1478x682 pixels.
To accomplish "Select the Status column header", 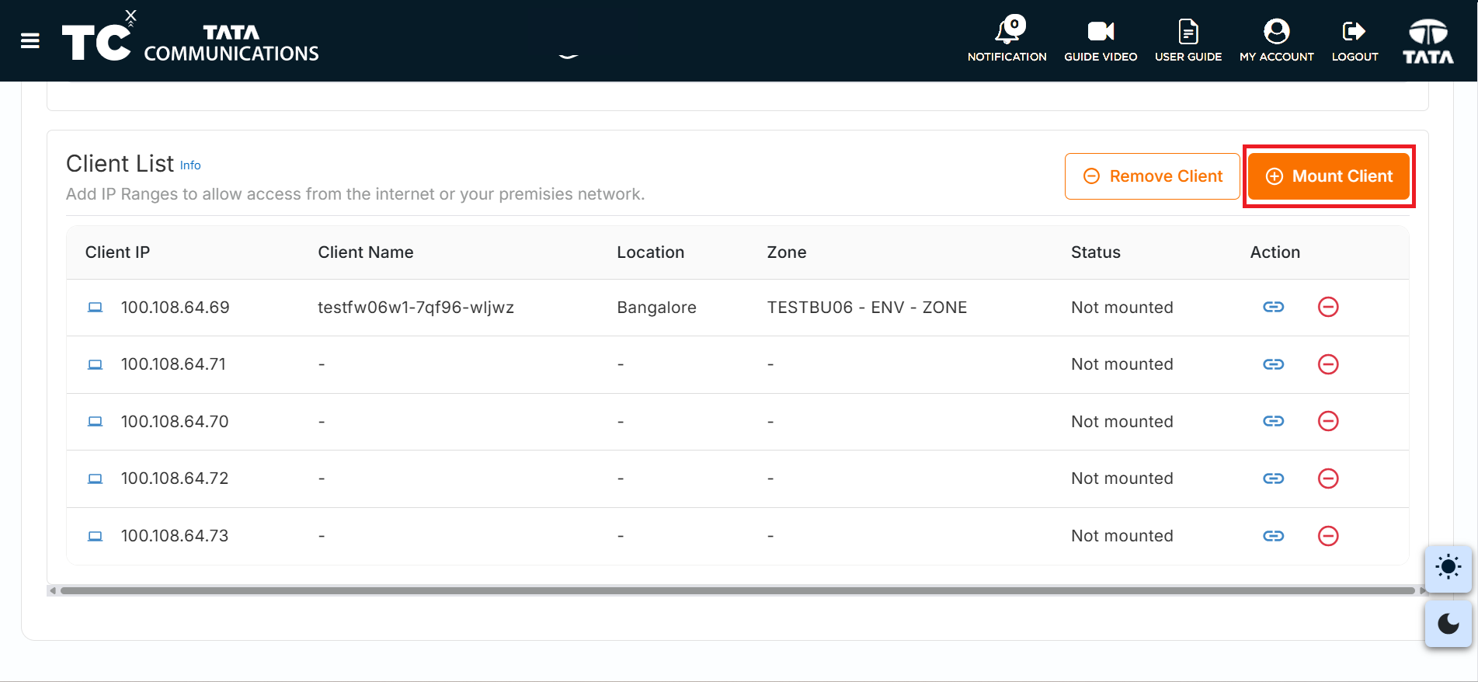I will [x=1096, y=252].
